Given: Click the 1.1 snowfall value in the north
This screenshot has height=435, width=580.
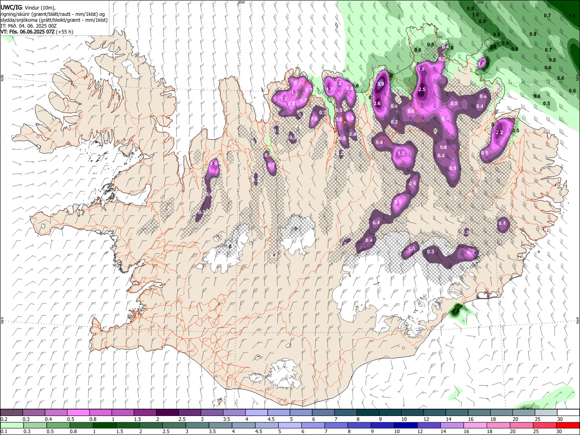Looking at the screenshot, I should coord(284,99).
